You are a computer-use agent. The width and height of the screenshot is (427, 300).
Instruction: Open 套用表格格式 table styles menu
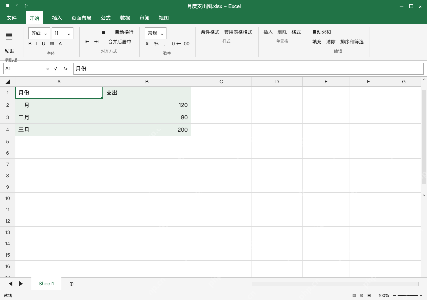[238, 32]
